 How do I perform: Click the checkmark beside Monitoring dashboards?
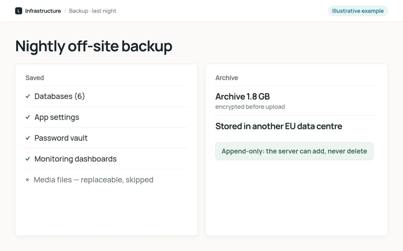tap(28, 159)
